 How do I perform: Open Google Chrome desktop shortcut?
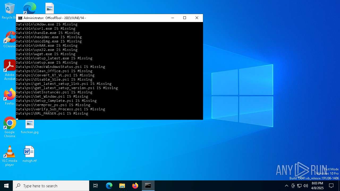[x=10, y=127]
